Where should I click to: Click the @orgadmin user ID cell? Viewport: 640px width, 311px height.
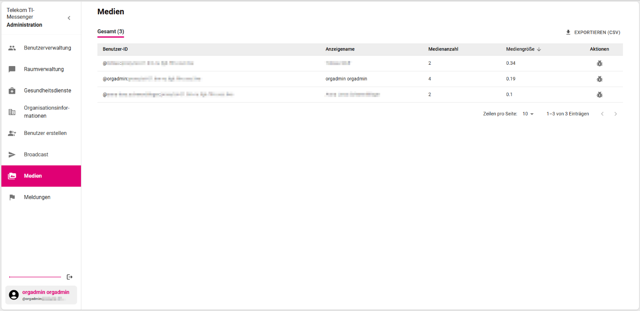pyautogui.click(x=152, y=79)
